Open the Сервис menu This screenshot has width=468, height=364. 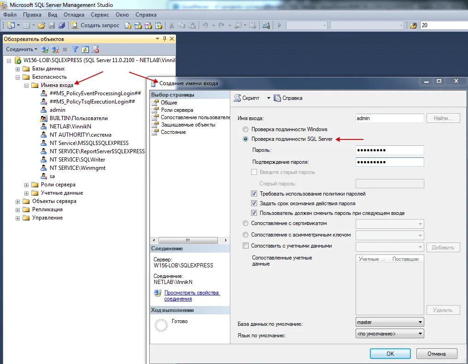(x=100, y=15)
